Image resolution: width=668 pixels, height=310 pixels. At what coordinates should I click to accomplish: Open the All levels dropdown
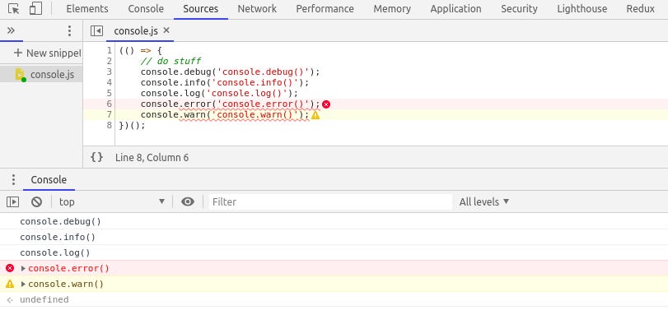(484, 201)
